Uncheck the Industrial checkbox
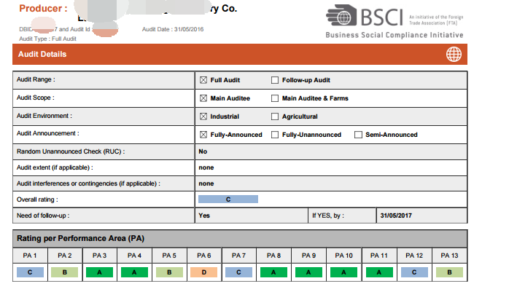The height and width of the screenshot is (289, 509). pos(203,116)
